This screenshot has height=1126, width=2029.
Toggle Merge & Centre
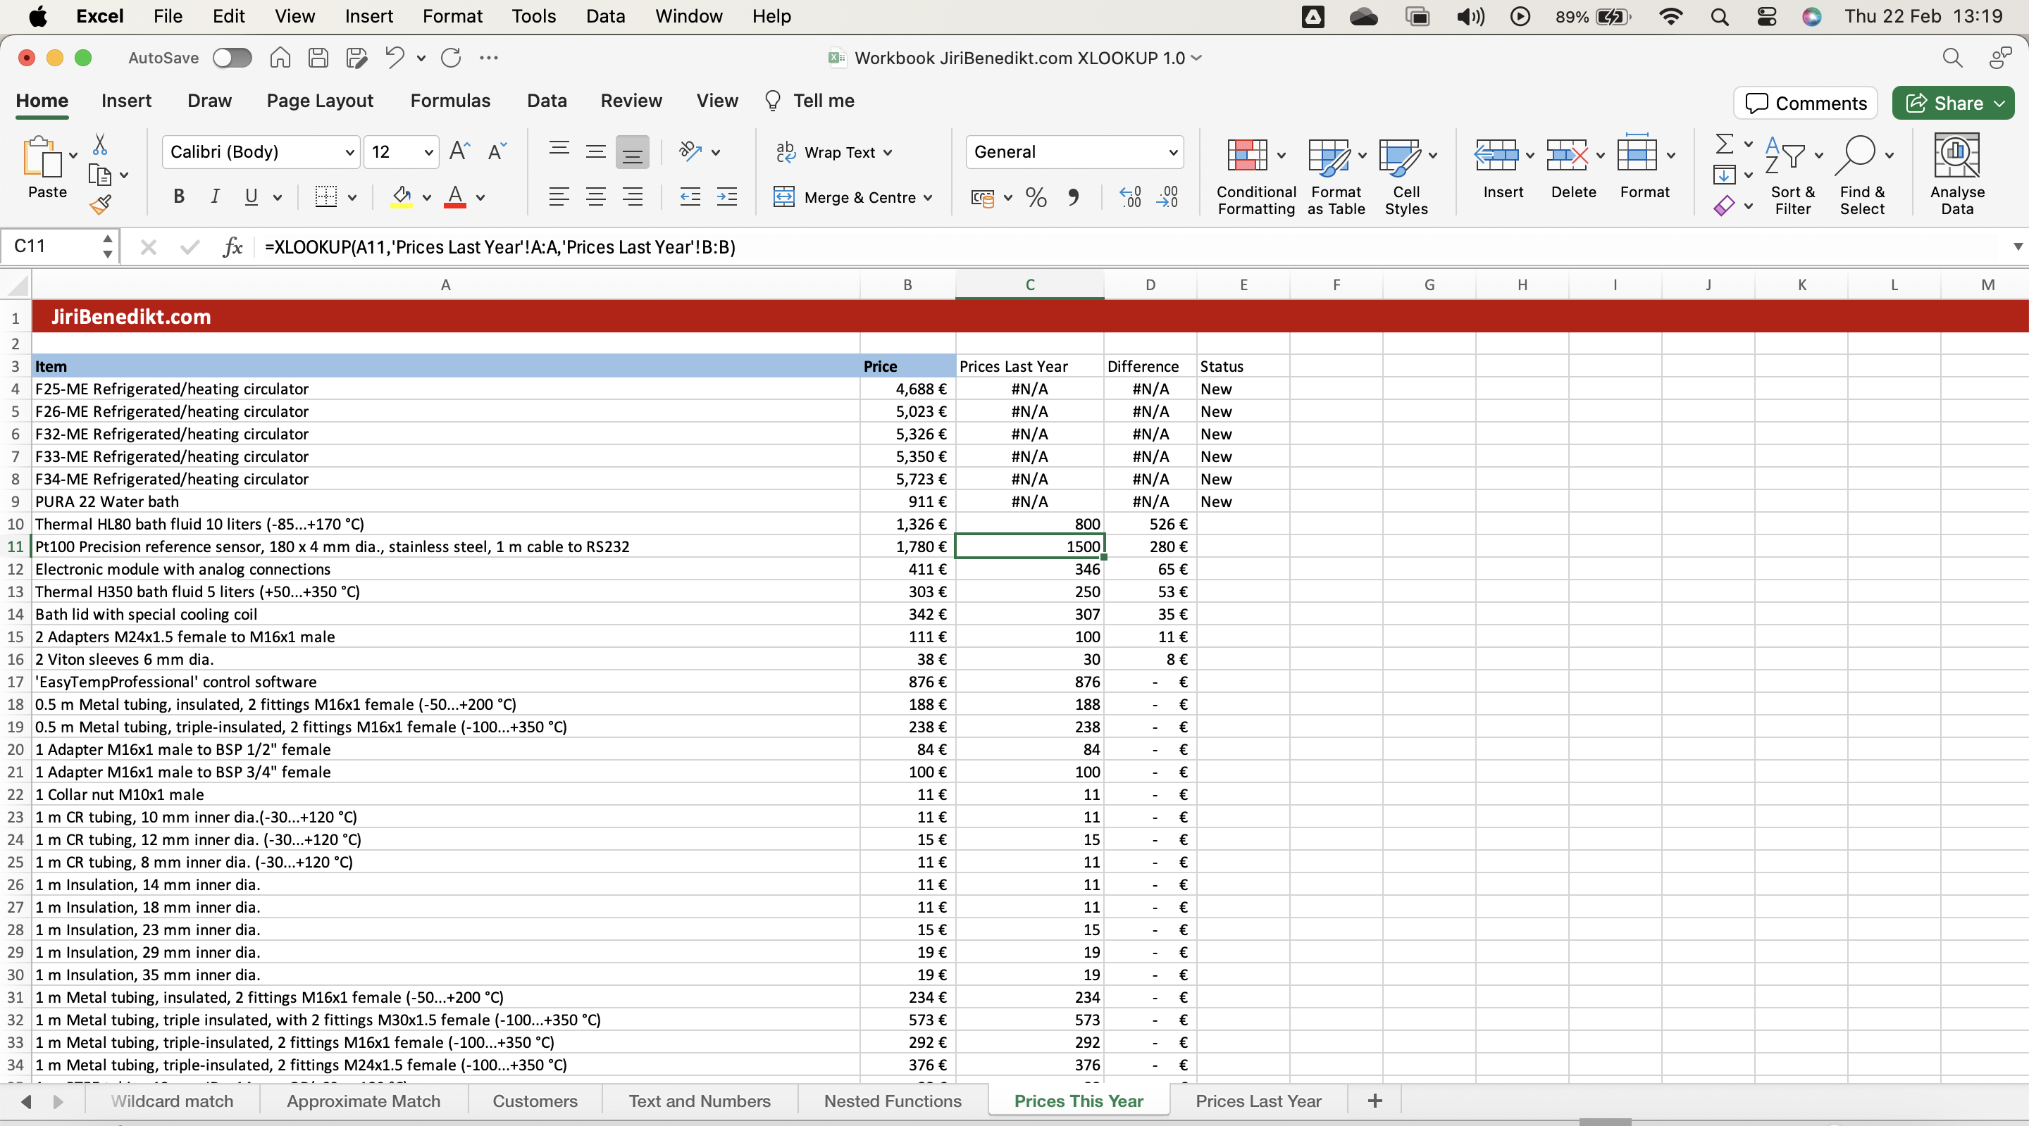pos(845,197)
